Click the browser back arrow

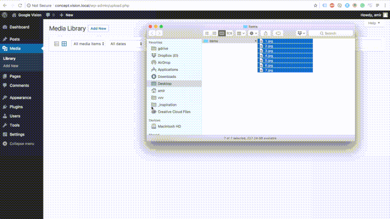click(x=5, y=5)
